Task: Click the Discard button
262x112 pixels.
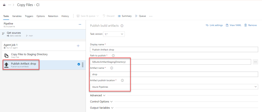Action: (x=109, y=16)
